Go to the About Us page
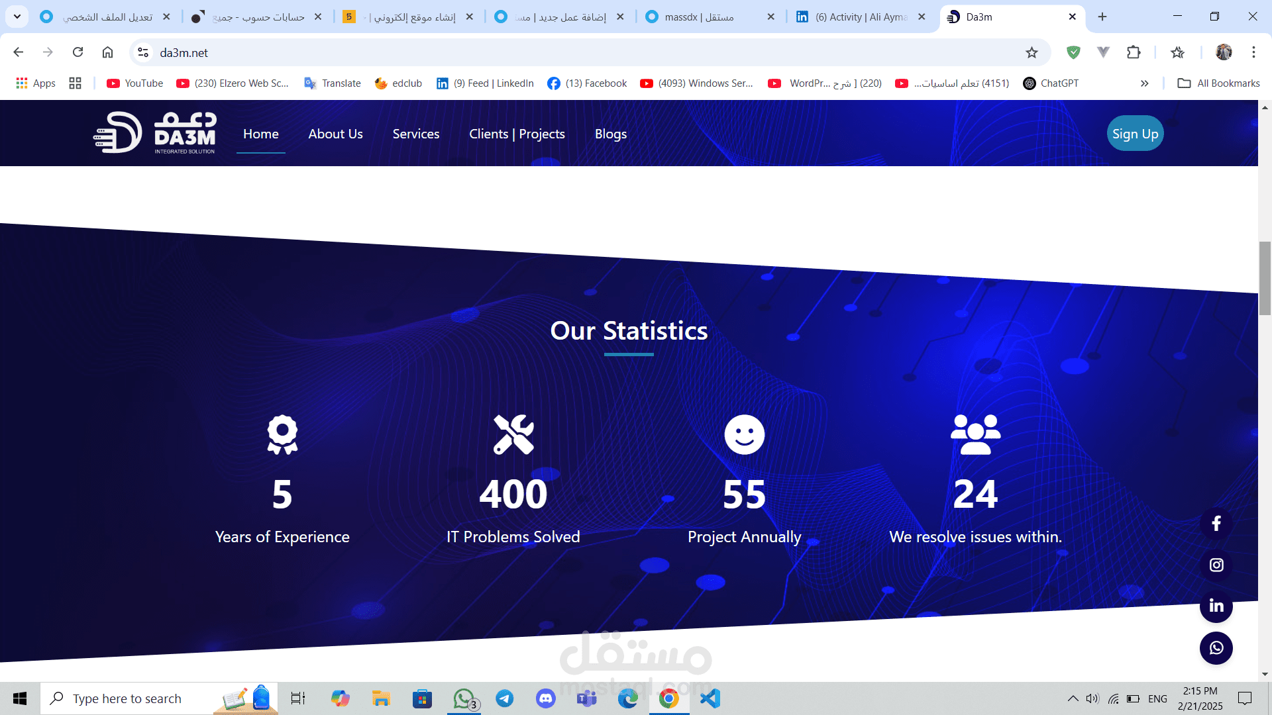The image size is (1272, 715). (335, 134)
